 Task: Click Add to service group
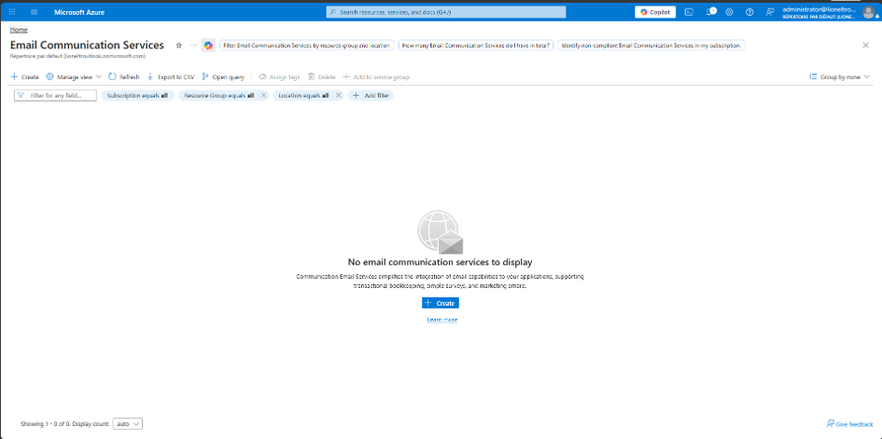click(376, 77)
